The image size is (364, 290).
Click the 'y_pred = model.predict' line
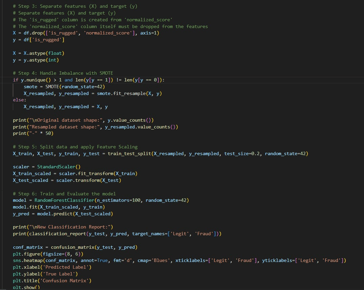pyautogui.click(x=63, y=214)
